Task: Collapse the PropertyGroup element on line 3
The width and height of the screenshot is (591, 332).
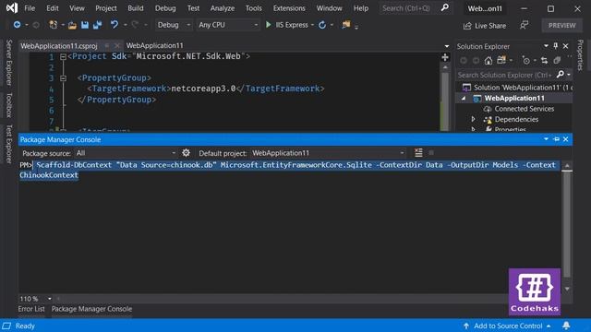Action: tap(63, 78)
